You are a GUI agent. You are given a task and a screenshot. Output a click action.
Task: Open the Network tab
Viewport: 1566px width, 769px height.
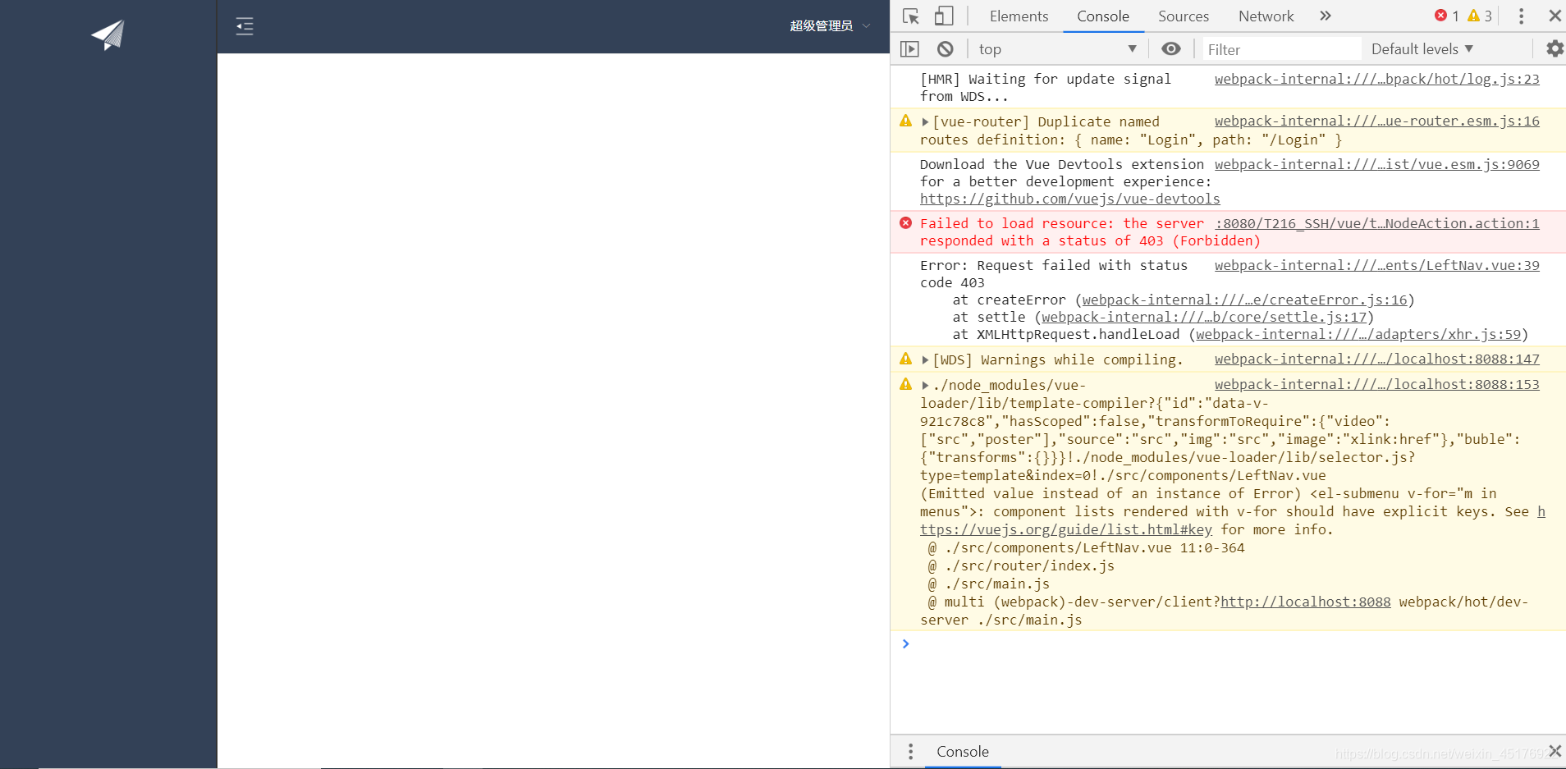(1266, 16)
